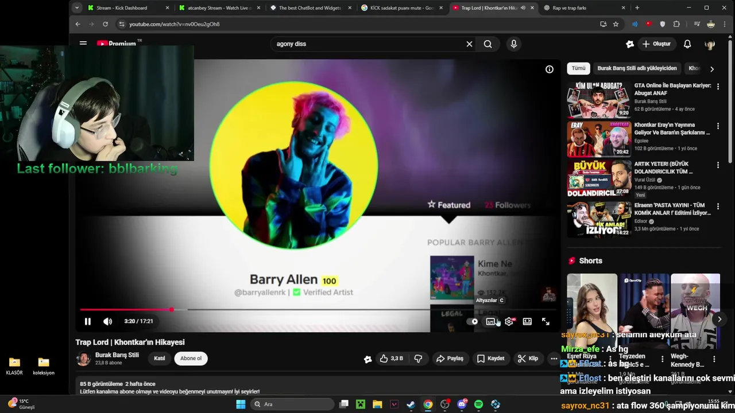Screen dimensions: 735x413
Task: Open 'GTA Online İle Başlayan Kariyer' video thumbnail
Action: point(599,99)
